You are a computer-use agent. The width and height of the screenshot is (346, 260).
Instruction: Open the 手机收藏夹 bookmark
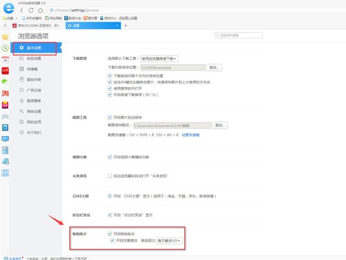pyautogui.click(x=32, y=18)
